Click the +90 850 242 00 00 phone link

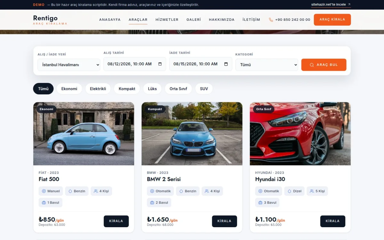290,20
